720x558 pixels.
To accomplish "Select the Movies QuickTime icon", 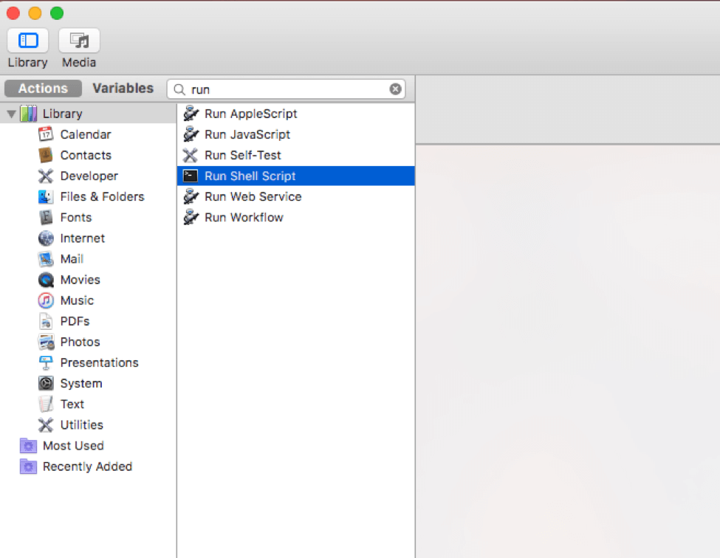I will click(46, 280).
